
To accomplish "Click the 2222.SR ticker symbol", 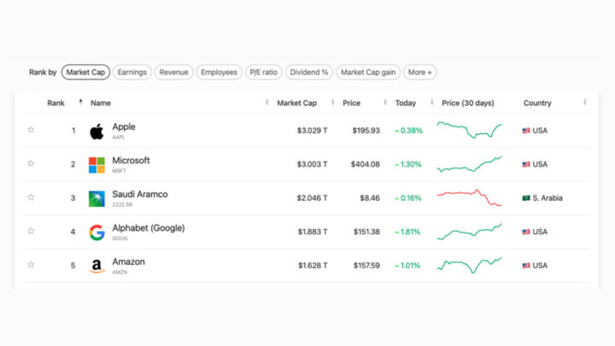I will (x=122, y=205).
